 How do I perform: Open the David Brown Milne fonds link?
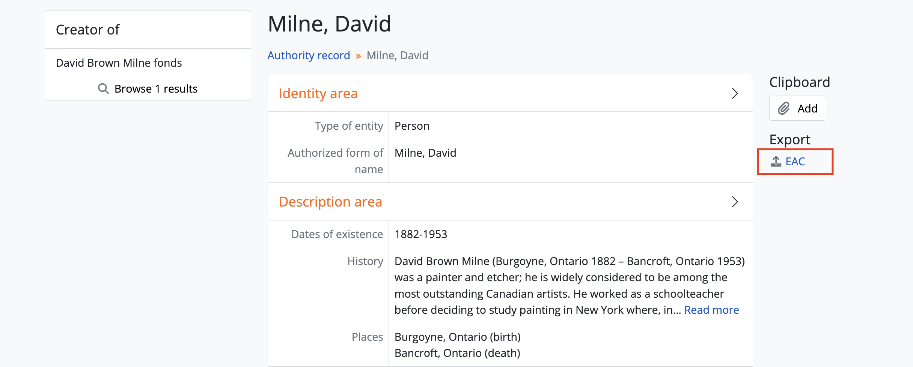(x=119, y=63)
